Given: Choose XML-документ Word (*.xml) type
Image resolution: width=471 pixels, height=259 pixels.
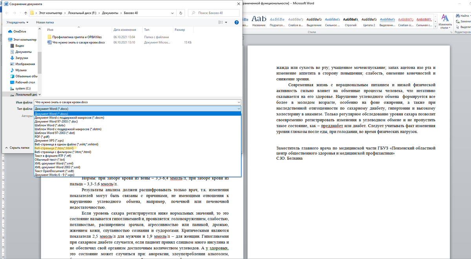Looking at the screenshot, I should click(137, 163).
